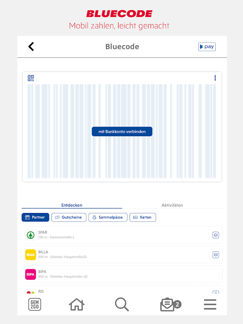Tap the blurred barcode area
The image size is (243, 324).
coord(122,131)
